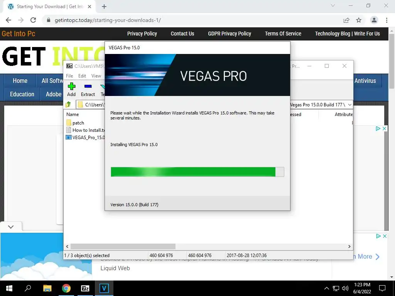Click the 7-Zip Name column header

click(73, 114)
